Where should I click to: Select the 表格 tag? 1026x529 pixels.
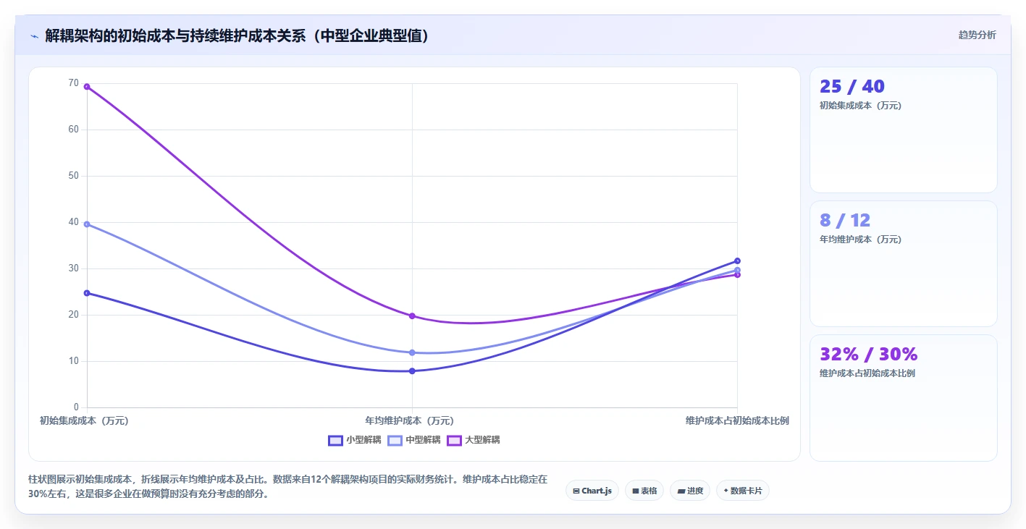tap(644, 491)
